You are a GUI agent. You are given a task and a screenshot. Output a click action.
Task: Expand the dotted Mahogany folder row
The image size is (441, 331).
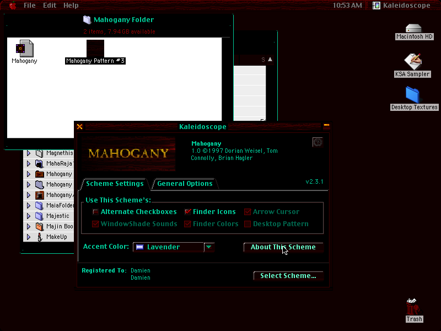pyautogui.click(x=29, y=184)
